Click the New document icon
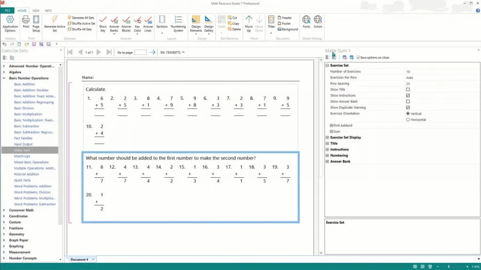This screenshot has height=270, width=481. [x=19, y=44]
